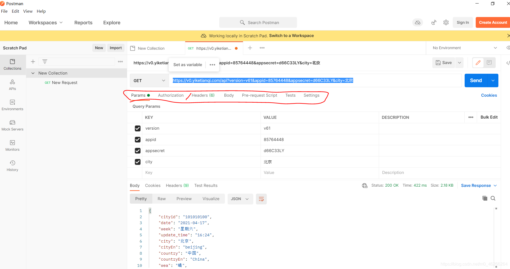Open new request tab with plus icon
Image resolution: width=510 pixels, height=269 pixels.
click(x=250, y=48)
